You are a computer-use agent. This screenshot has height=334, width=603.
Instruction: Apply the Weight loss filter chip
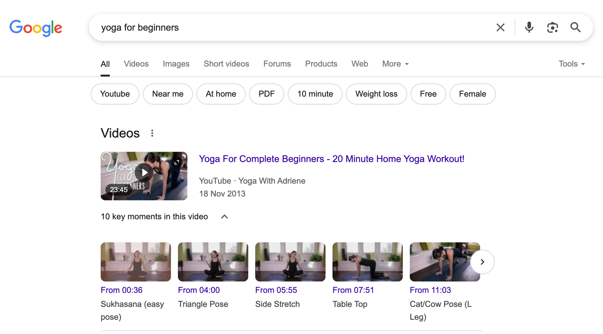pos(376,94)
